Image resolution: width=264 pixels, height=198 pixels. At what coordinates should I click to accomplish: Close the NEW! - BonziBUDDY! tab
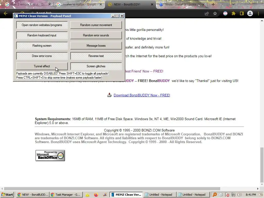pos(152,5)
